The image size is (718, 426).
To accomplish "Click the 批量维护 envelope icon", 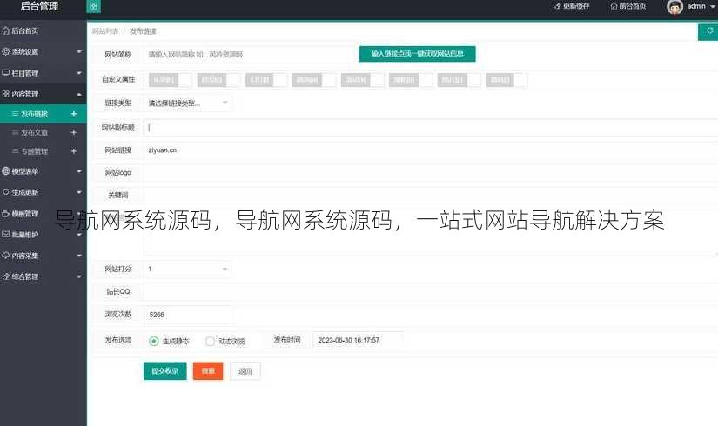I will click(5, 234).
